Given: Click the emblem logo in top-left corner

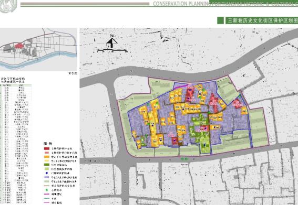Looking at the screenshot, I should (8, 6).
